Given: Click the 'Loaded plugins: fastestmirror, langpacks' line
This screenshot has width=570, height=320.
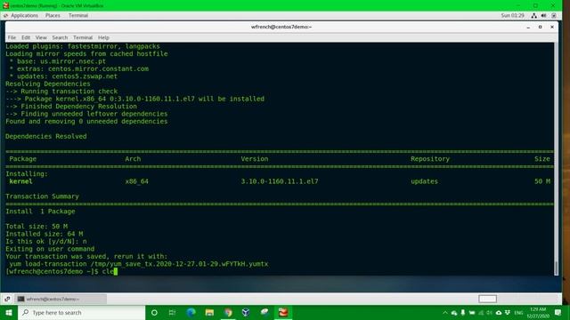Looking at the screenshot, I should coord(83,46).
